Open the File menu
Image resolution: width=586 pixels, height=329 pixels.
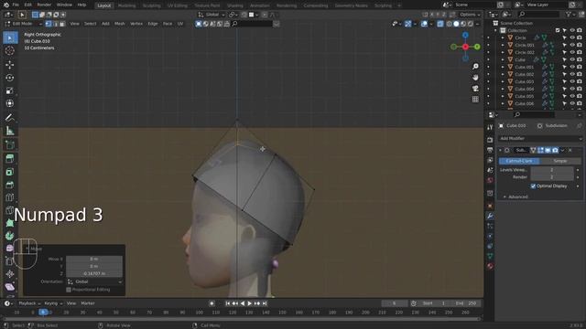click(16, 5)
